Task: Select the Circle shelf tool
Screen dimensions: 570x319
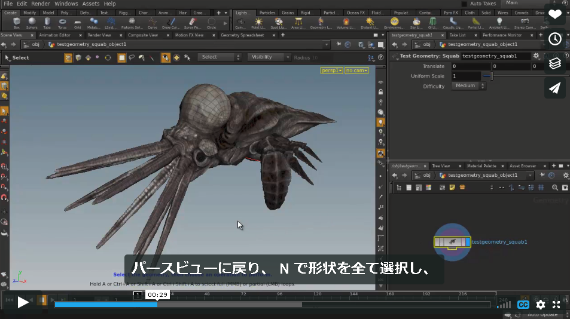Action: pos(211,23)
